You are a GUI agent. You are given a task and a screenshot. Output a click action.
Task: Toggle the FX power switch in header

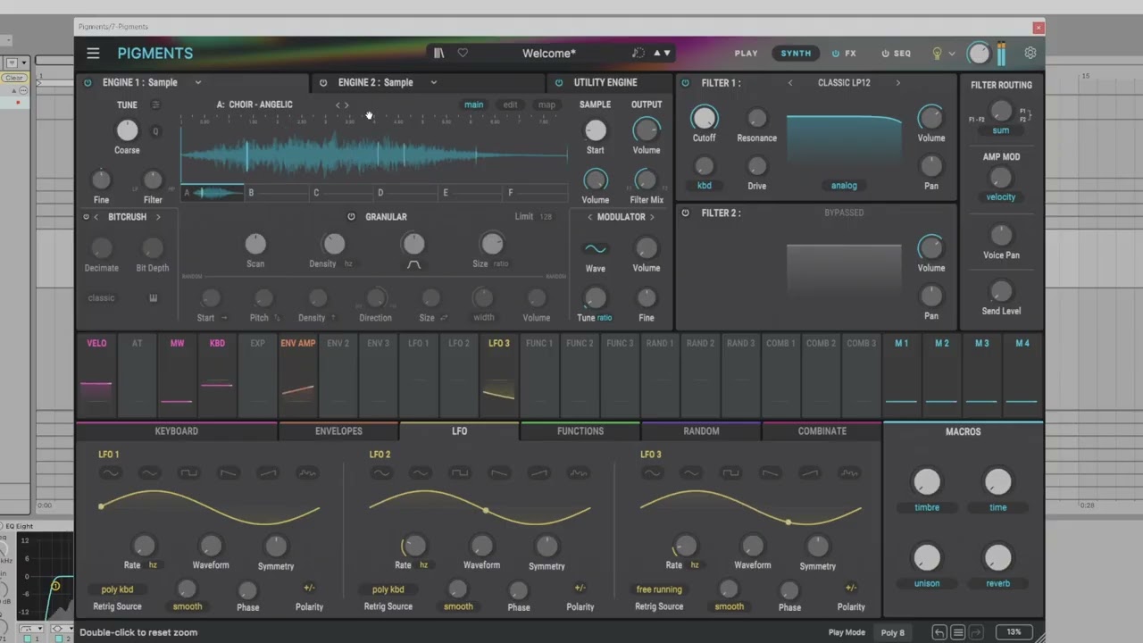click(836, 54)
